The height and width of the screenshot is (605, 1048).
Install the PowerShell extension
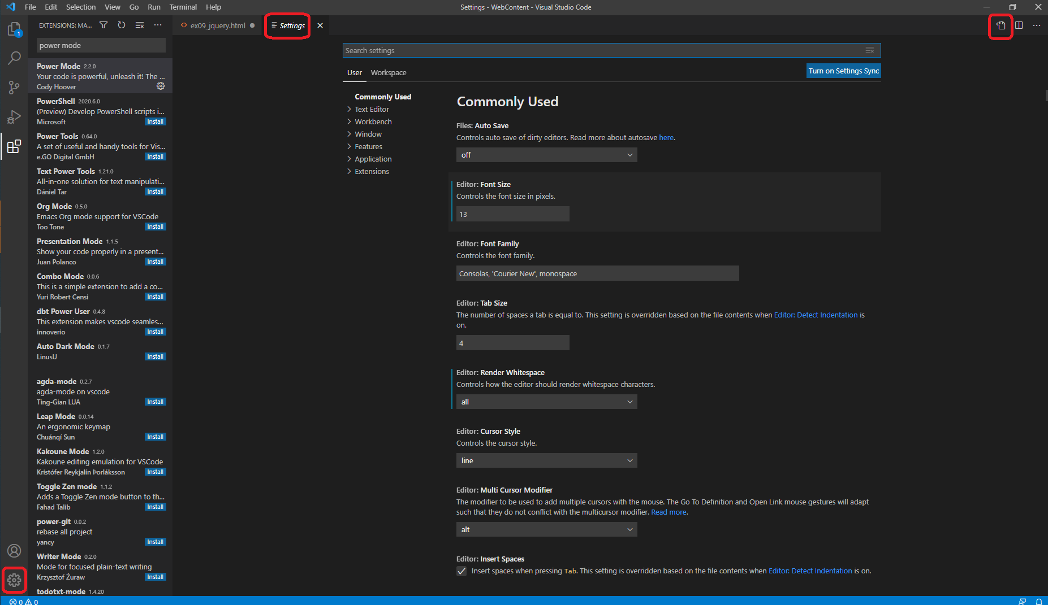[155, 121]
